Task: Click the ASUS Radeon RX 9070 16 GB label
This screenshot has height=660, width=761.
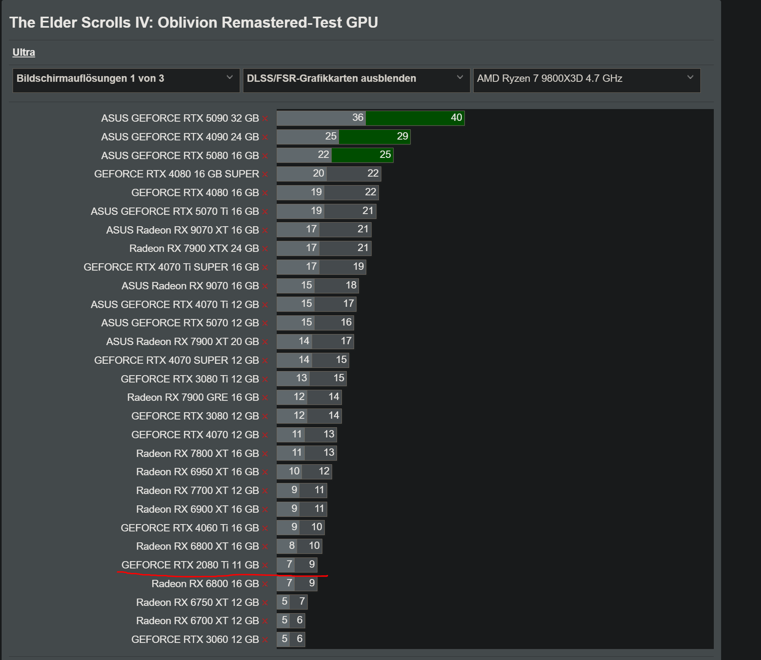Action: [190, 286]
